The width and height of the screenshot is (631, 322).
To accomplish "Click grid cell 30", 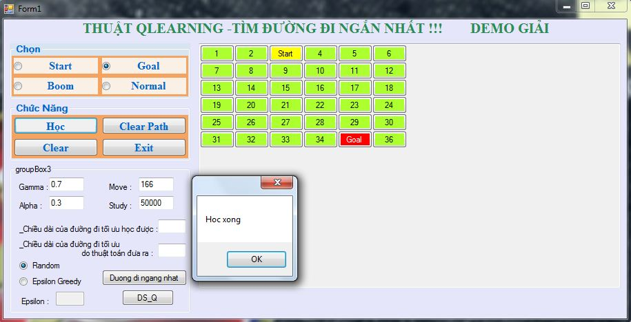I will [389, 122].
